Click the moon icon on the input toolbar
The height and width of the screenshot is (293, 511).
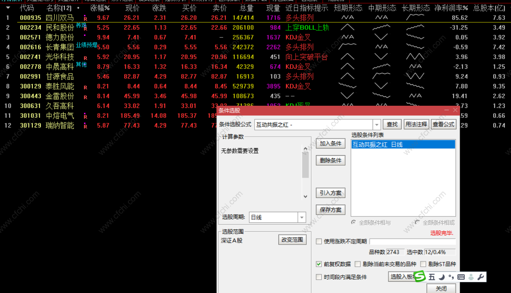click(x=442, y=277)
